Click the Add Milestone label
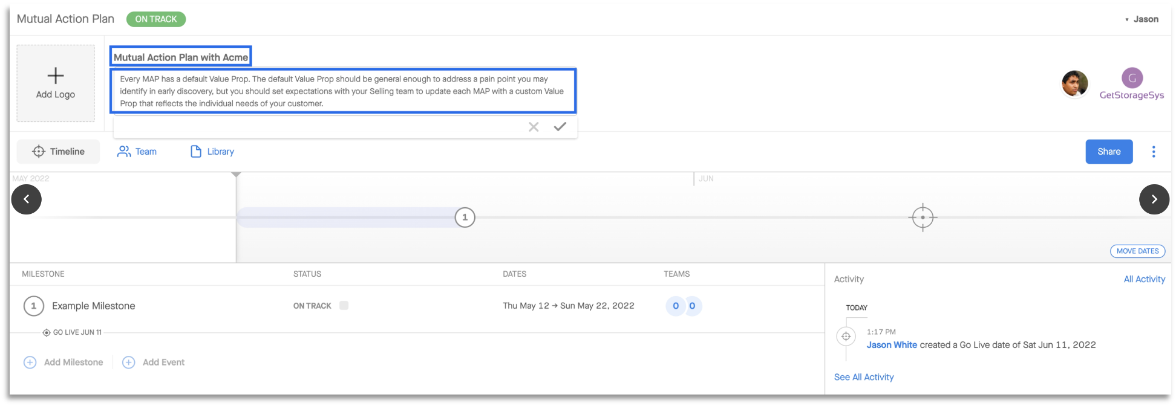Viewport: 1176px width, 406px height. [73, 362]
